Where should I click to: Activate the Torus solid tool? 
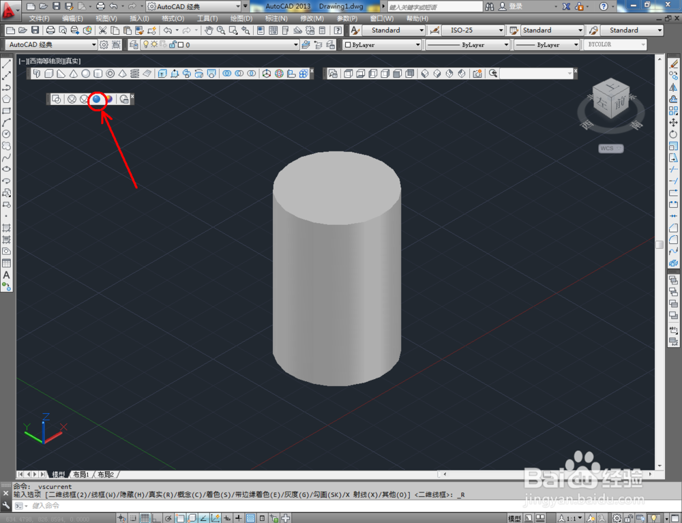click(110, 74)
